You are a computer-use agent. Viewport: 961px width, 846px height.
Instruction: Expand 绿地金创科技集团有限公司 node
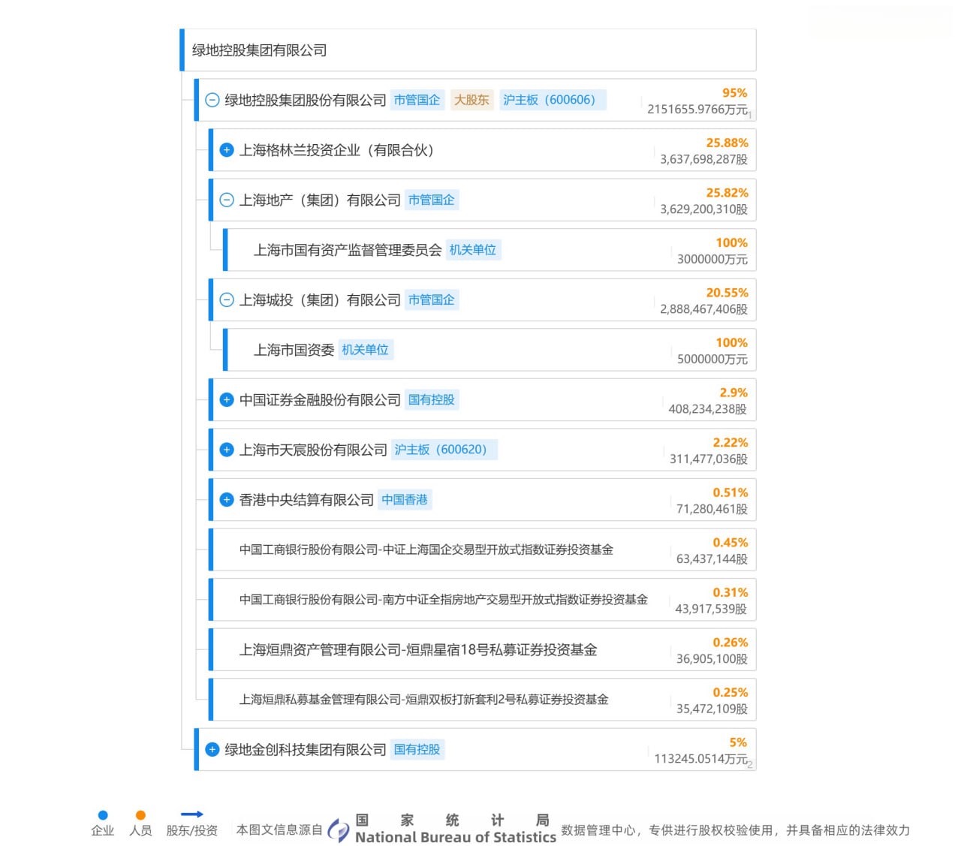pos(212,749)
